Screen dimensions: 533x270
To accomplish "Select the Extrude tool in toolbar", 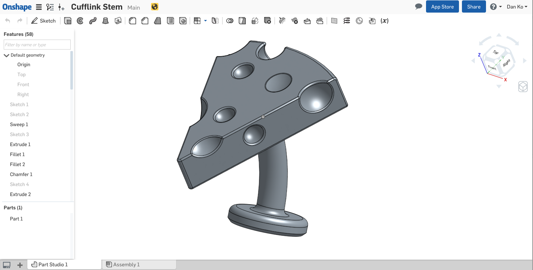I will point(68,21).
